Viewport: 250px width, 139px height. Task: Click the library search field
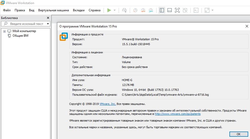(25, 24)
